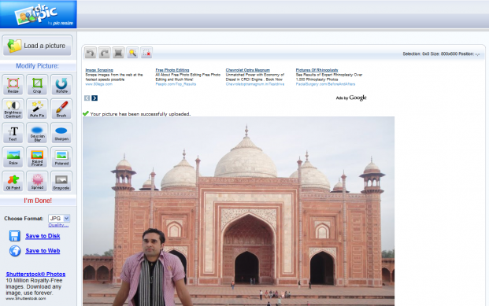
Task: Apply the Oil Paint effect
Action: (13, 181)
